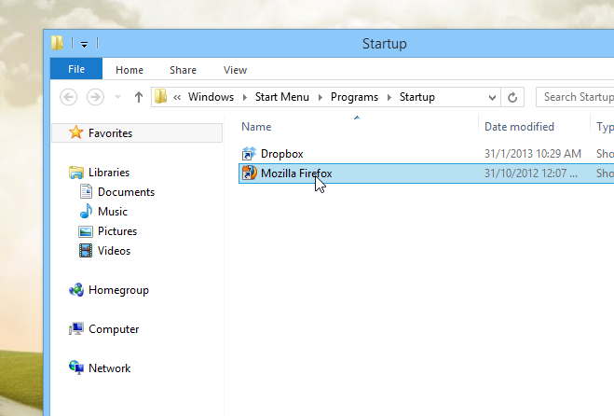Click the folder icon in the title bar
This screenshot has height=416, width=614.
(x=57, y=43)
